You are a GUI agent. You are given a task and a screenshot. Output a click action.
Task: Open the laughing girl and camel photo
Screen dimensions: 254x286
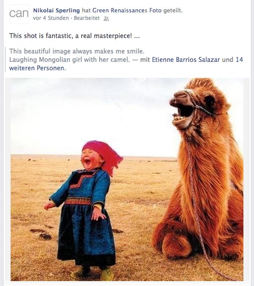coord(127,179)
